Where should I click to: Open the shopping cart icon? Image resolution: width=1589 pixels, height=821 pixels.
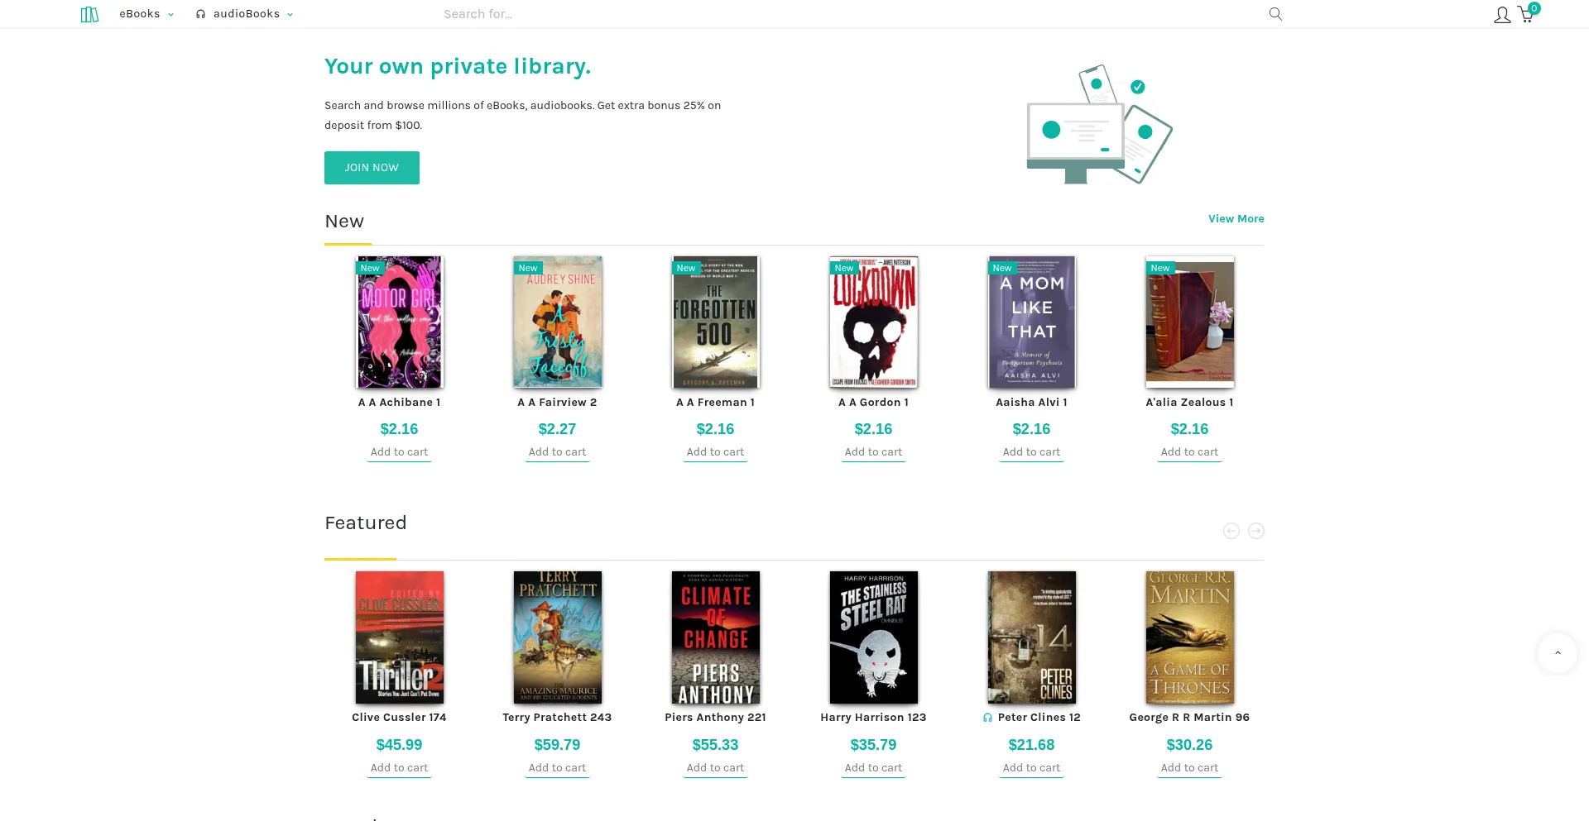tap(1525, 15)
